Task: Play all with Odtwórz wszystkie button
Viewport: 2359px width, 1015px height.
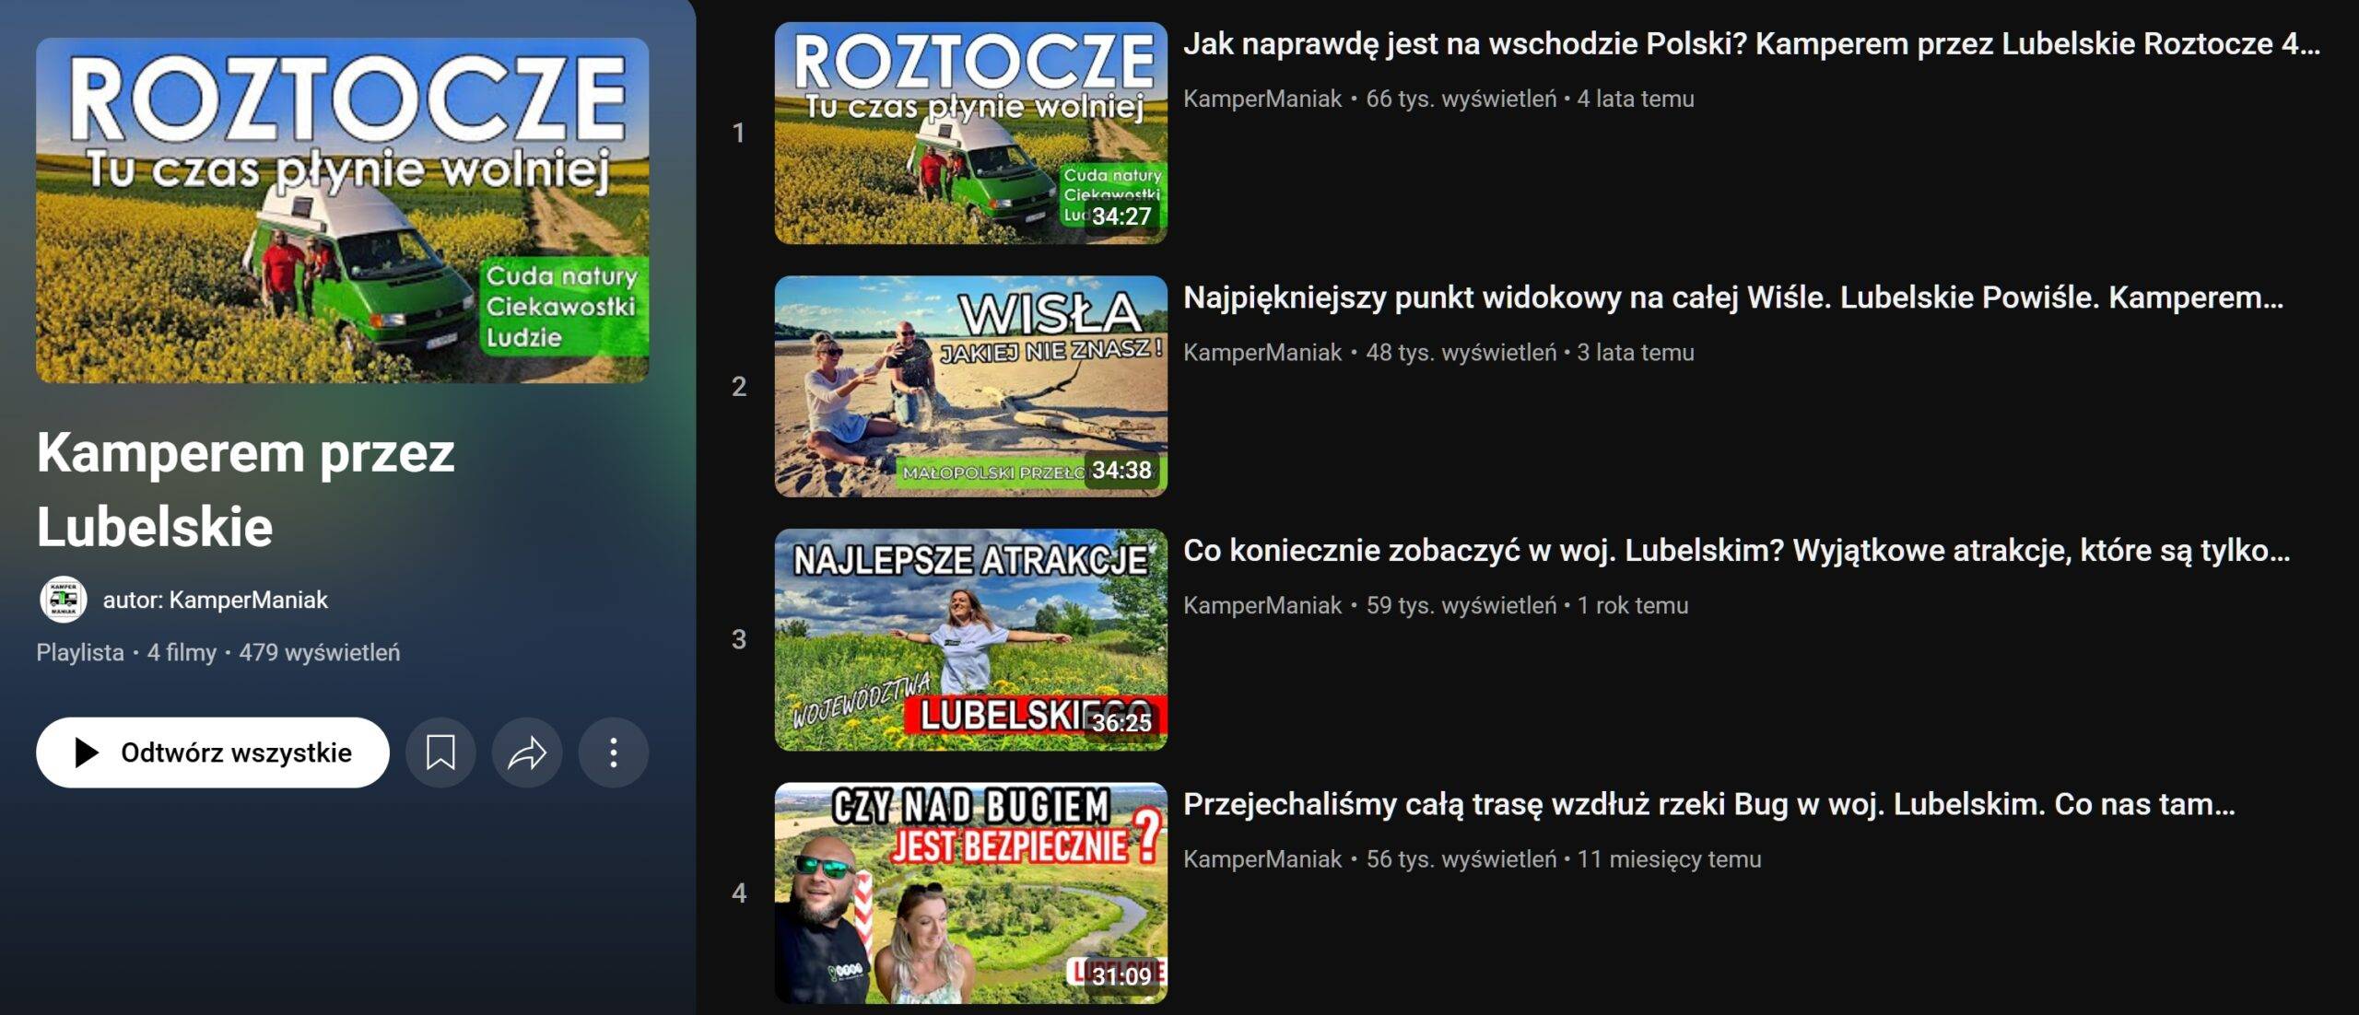Action: (x=213, y=752)
